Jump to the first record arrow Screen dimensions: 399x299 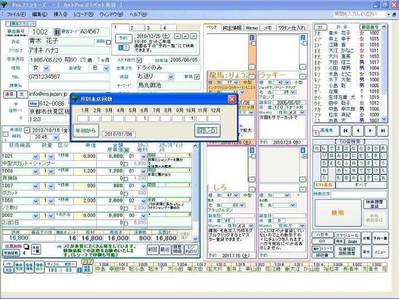point(345,131)
